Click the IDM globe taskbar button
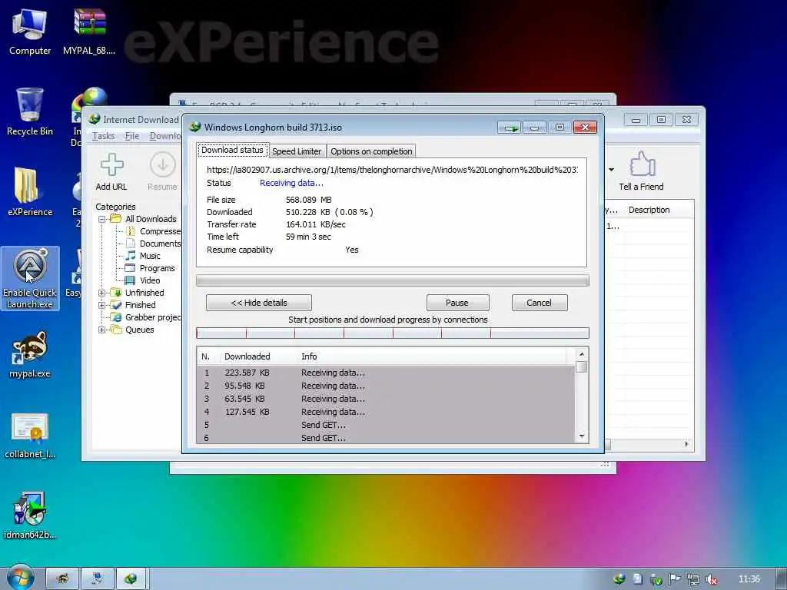Viewport: 787px width, 590px height. click(131, 578)
